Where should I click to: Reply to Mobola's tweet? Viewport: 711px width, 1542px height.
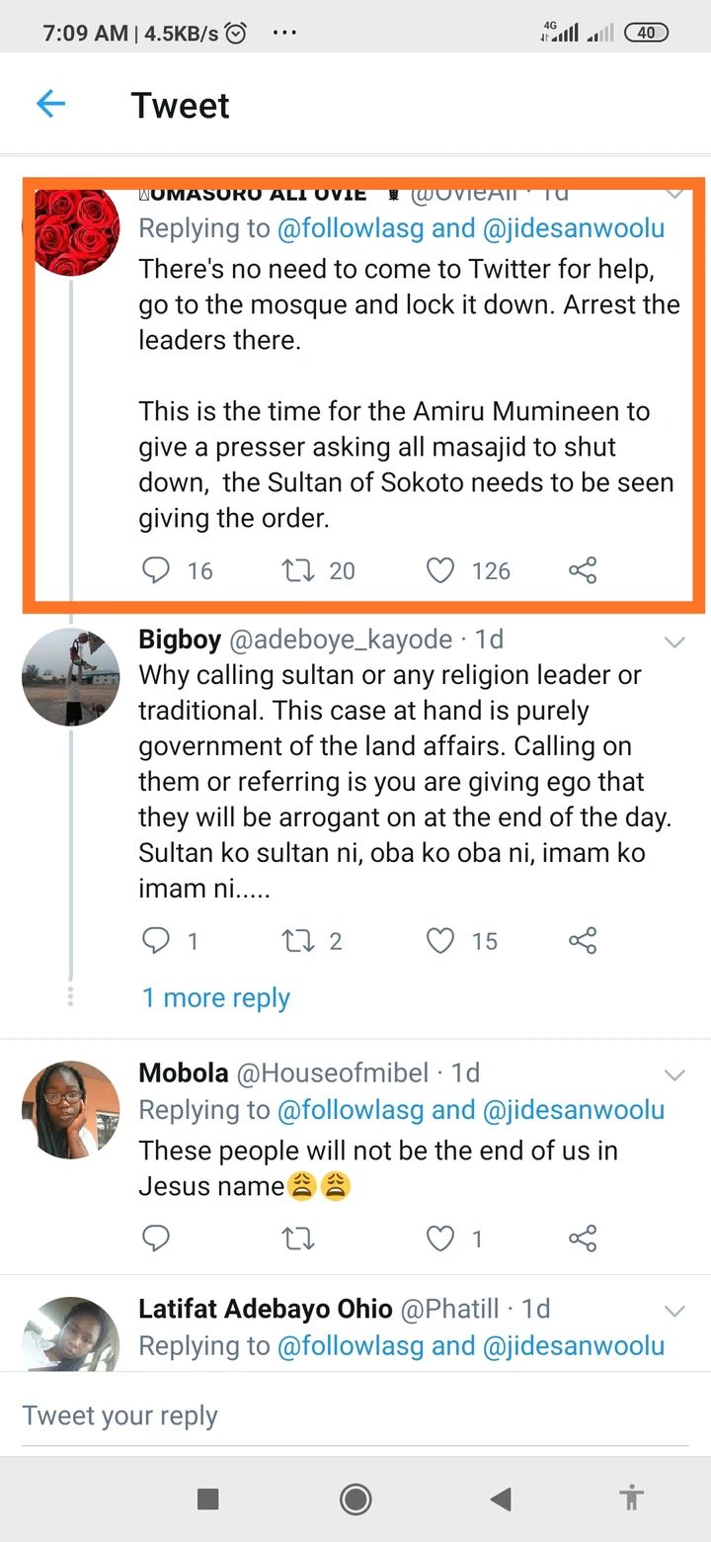tap(157, 1238)
